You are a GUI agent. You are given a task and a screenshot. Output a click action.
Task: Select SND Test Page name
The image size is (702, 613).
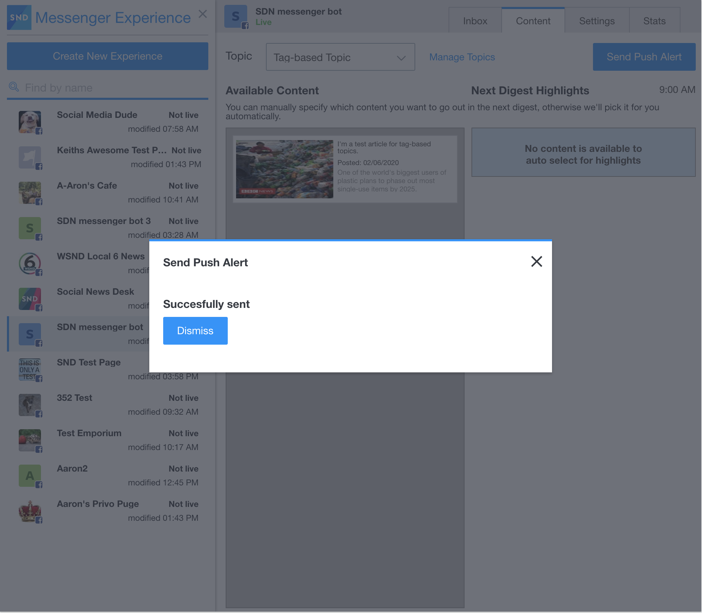point(89,362)
